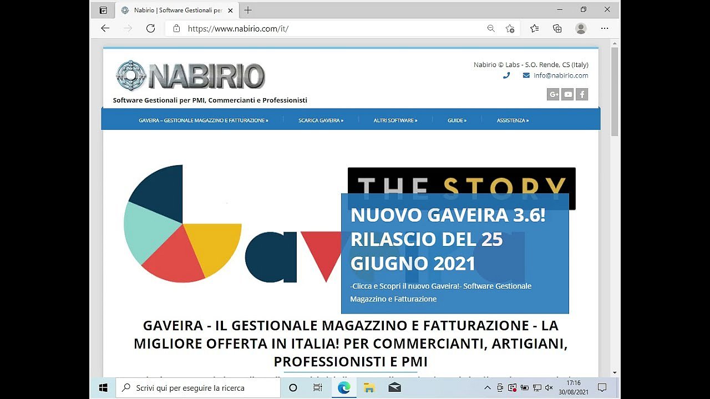Screen dimensions: 710x399
Task: Click the browser profile avatar icon
Action: coord(581,28)
